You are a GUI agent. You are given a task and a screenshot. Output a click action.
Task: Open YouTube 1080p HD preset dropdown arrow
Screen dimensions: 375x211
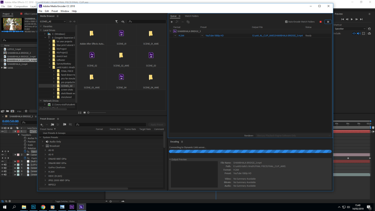(202, 36)
